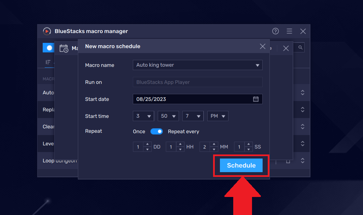
Task: Increase the HH repeat value
Action: point(180,144)
